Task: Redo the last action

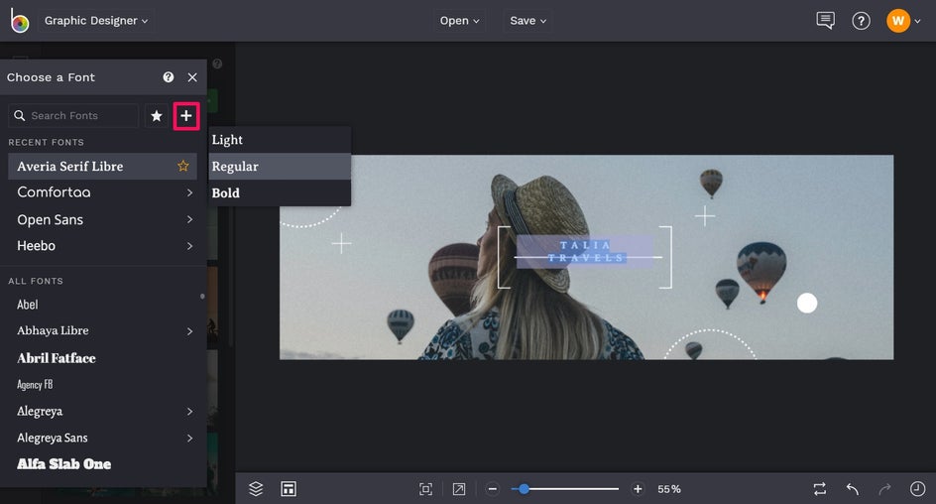Action: tap(884, 489)
